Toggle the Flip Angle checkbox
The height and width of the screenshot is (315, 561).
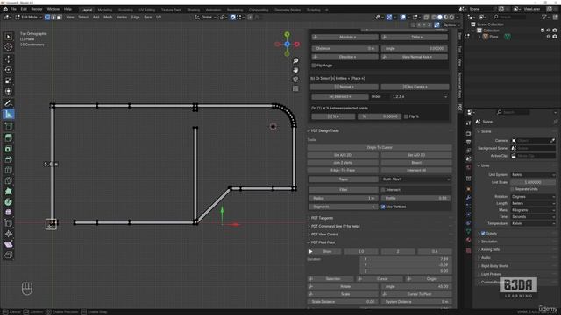pyautogui.click(x=314, y=66)
